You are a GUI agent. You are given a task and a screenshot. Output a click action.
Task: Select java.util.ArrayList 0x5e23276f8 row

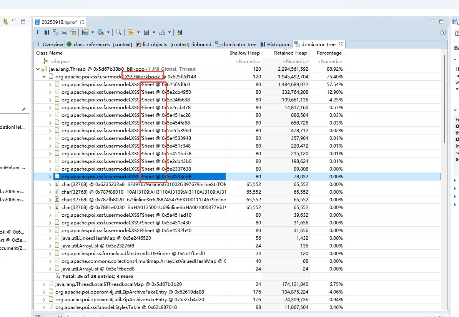pos(237,246)
